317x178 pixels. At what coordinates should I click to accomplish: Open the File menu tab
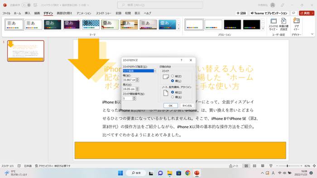tap(6, 13)
